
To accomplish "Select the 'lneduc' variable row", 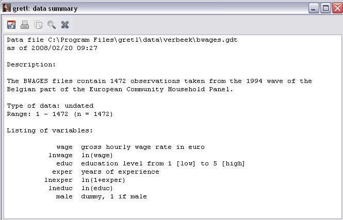I will 80,189.
